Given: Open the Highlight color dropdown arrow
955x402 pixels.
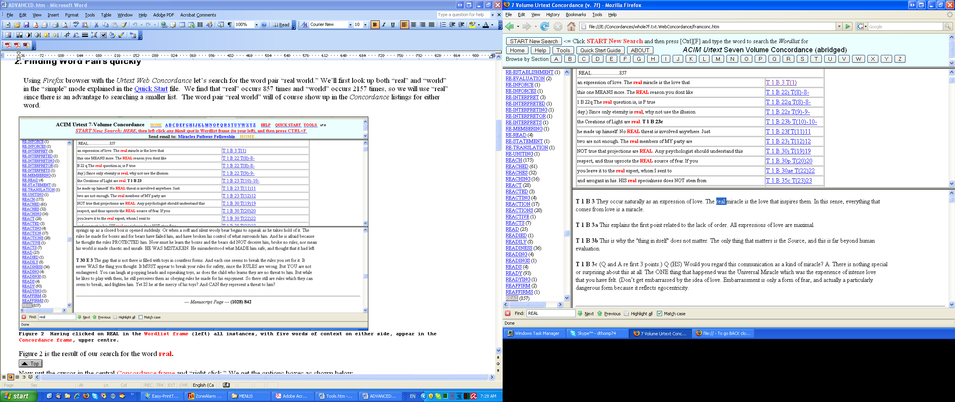Looking at the screenshot, I should 479,25.
